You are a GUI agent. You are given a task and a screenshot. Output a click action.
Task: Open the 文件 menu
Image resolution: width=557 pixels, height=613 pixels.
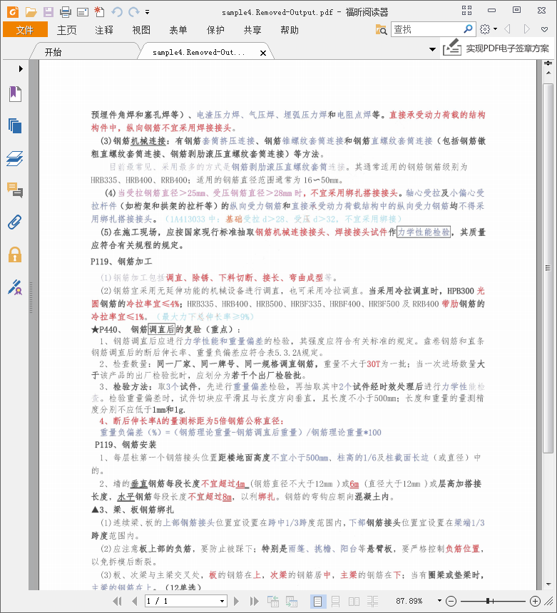pos(25,30)
